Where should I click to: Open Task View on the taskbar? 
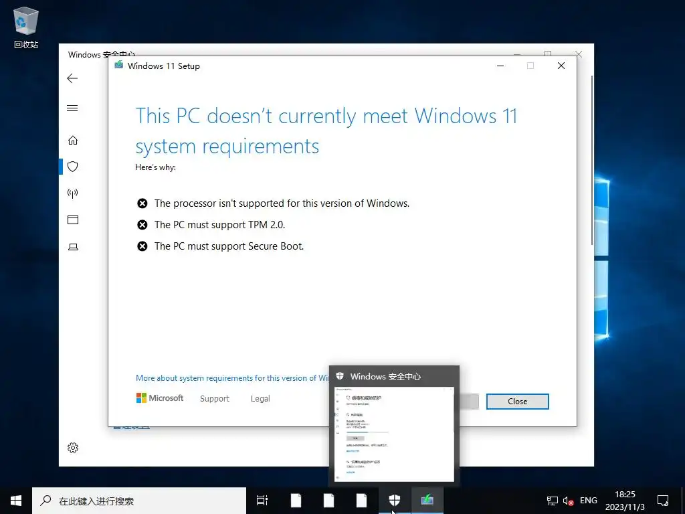pos(262,501)
